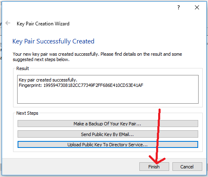Select Upload Public Key To Directory Service
Screen dimensions: 208x177
(108, 145)
